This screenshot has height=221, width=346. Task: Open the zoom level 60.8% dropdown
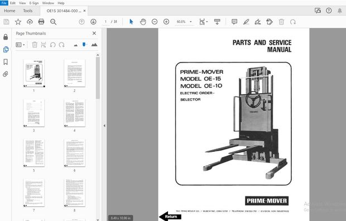[185, 22]
